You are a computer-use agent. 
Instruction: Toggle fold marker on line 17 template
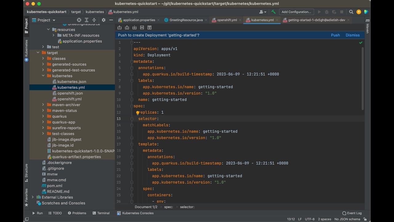click(132, 144)
